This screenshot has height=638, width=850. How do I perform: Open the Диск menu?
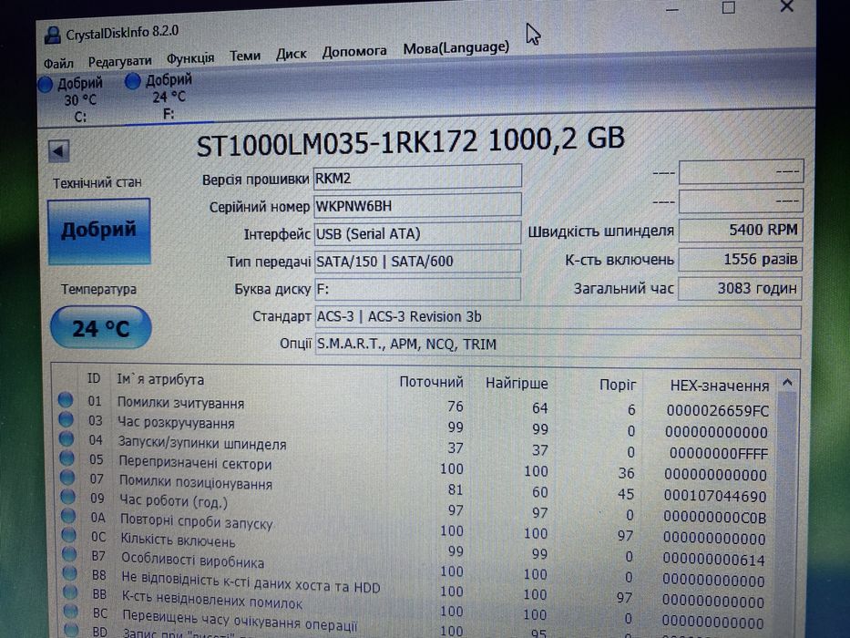pos(292,54)
